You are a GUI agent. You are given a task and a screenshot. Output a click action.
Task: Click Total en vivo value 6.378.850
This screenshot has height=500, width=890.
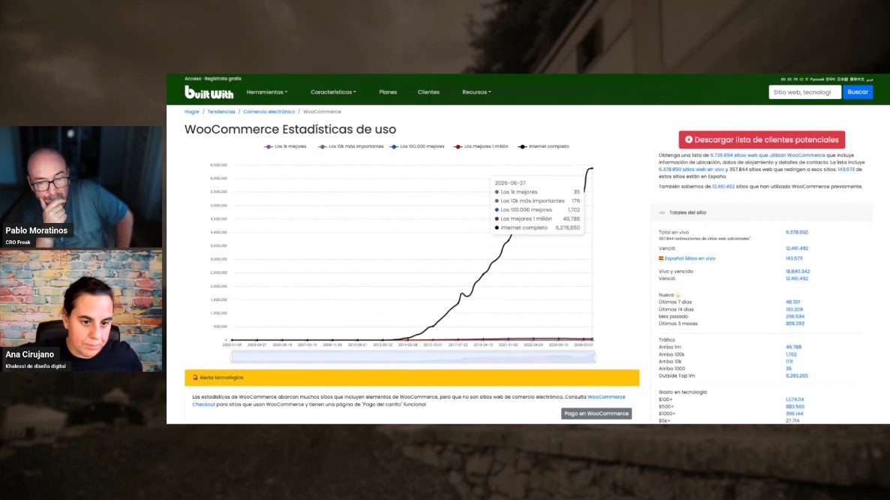pyautogui.click(x=797, y=232)
